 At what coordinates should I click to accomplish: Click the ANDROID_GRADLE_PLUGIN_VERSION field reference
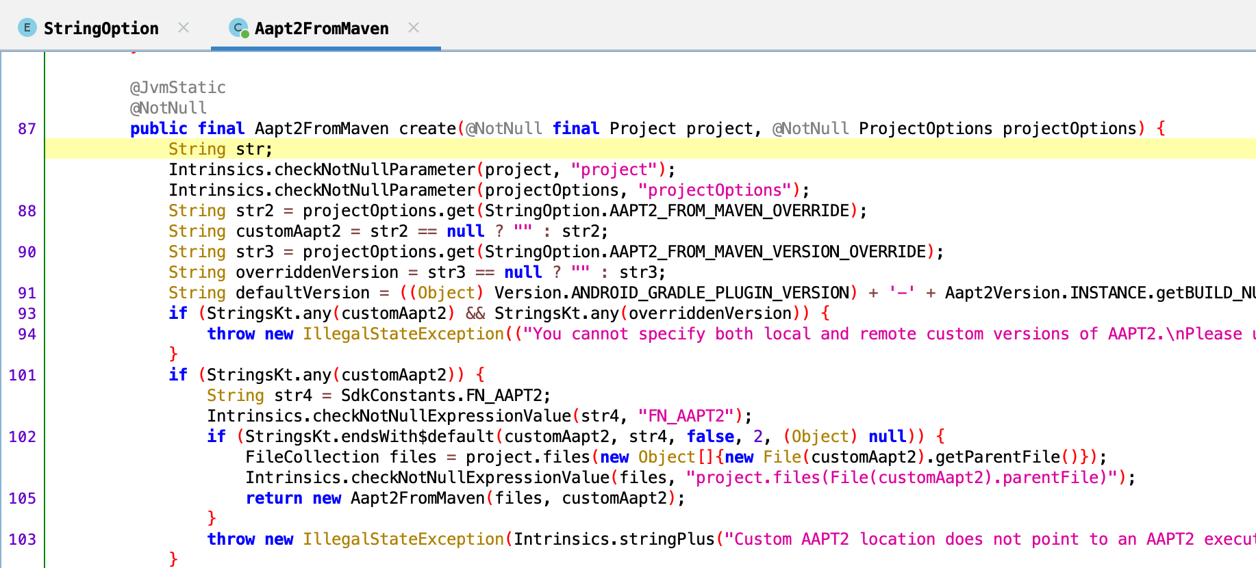click(x=709, y=293)
